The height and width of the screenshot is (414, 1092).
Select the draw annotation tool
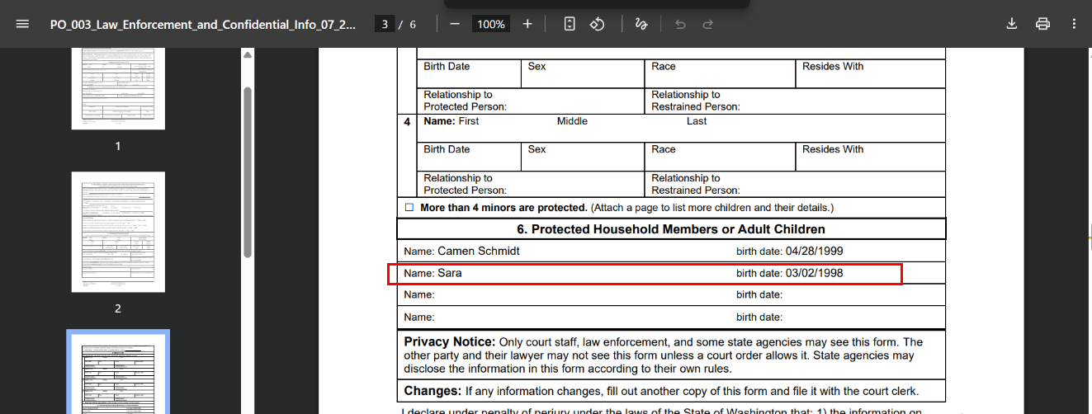coord(641,24)
